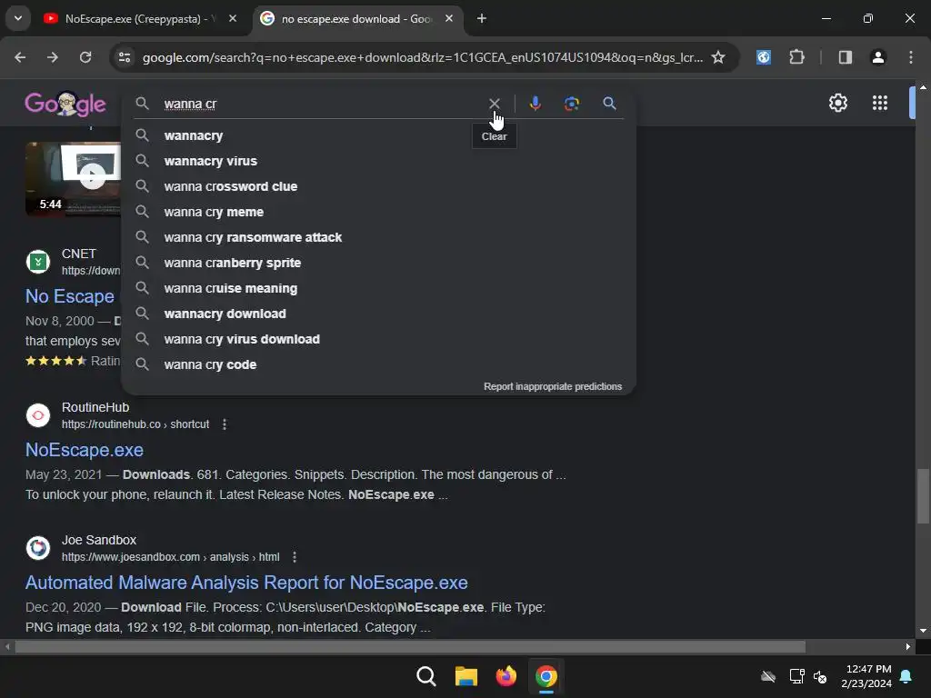Select suggestion "wanna cry code"
Image resolution: width=931 pixels, height=698 pixels.
click(x=378, y=364)
